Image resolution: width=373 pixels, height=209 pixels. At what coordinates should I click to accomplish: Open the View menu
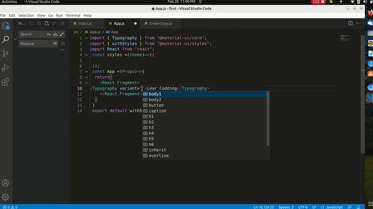click(41, 16)
